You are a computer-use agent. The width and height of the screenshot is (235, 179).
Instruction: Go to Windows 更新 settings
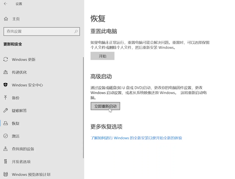point(23,60)
